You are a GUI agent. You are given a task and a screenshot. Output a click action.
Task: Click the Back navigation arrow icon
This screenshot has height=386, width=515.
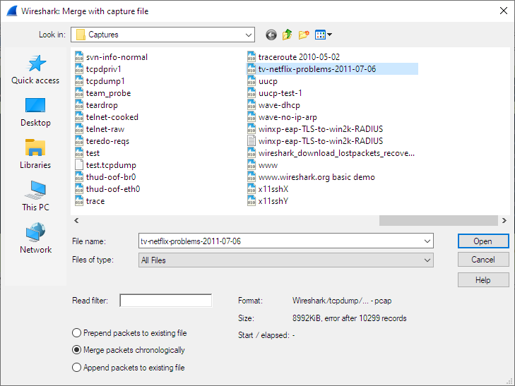click(x=271, y=35)
